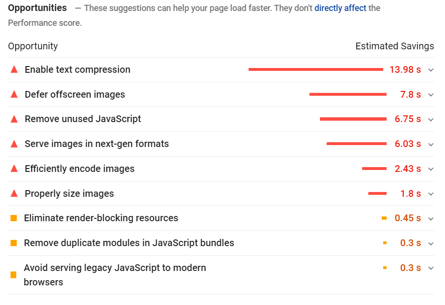Image resolution: width=445 pixels, height=305 pixels.
Task: Click the Remove duplicate modules in JavaScript bundles title
Action: click(129, 243)
